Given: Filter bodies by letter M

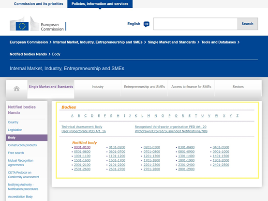Looking at the screenshot, I should 149,116.
